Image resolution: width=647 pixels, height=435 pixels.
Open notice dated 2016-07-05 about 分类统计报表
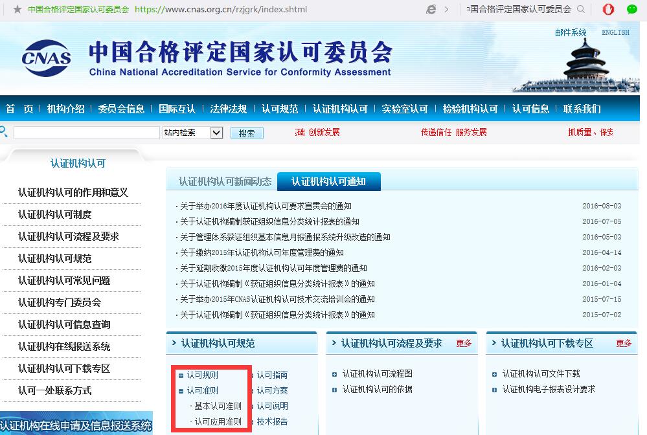coord(269,221)
